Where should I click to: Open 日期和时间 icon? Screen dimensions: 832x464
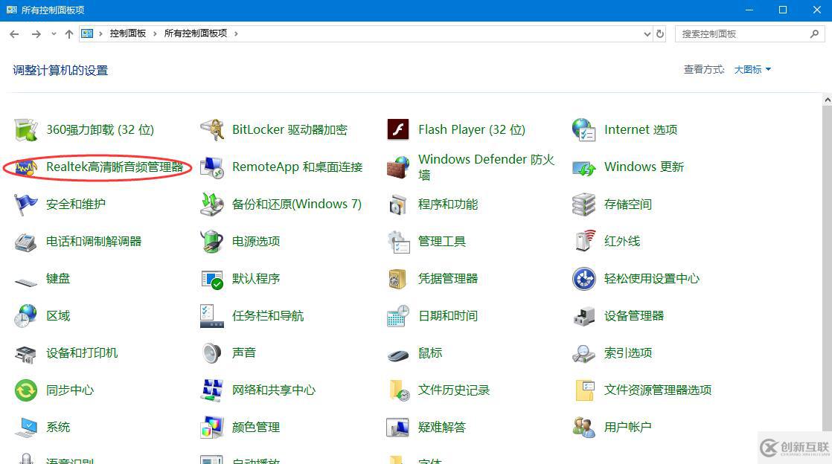tap(398, 316)
